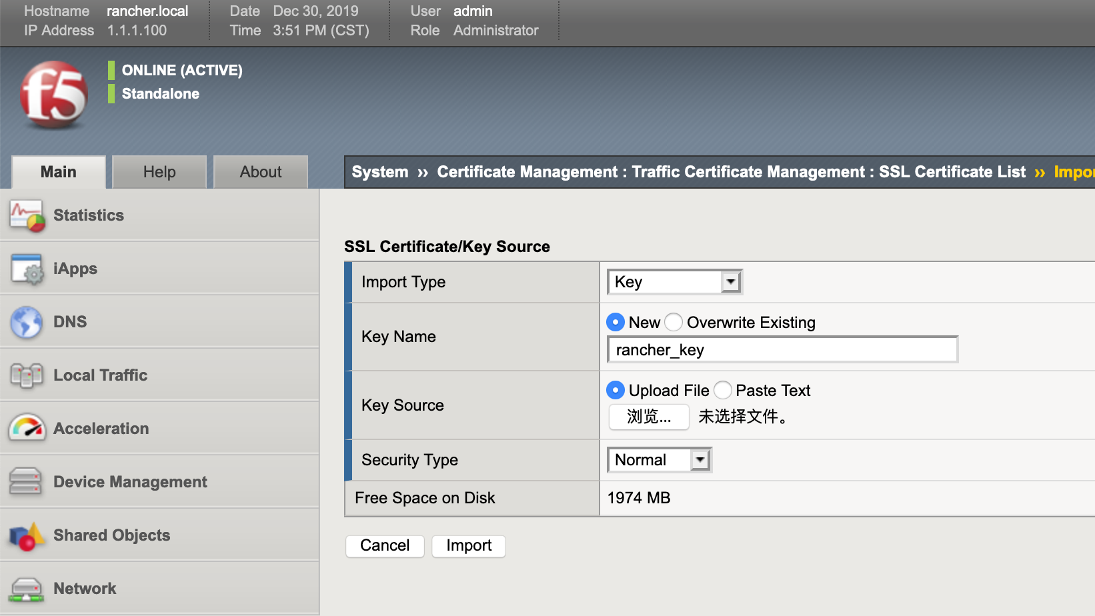Open the Import Type dropdown
1095x616 pixels.
pyautogui.click(x=675, y=282)
